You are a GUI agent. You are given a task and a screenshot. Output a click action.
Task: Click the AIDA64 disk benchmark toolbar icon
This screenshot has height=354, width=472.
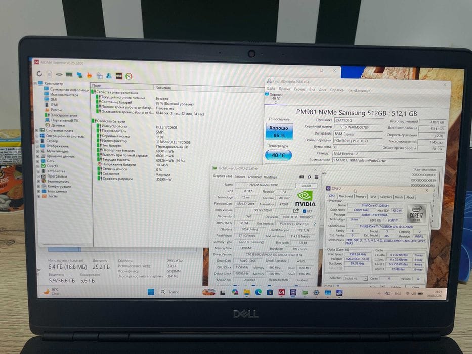[59, 74]
